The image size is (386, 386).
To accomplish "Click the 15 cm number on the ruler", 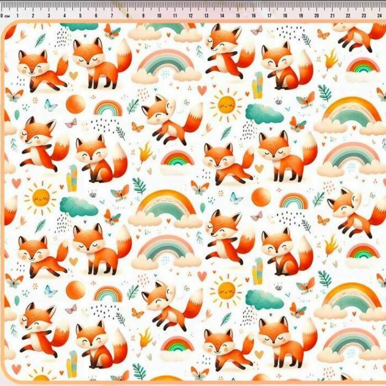I will click(x=238, y=16).
